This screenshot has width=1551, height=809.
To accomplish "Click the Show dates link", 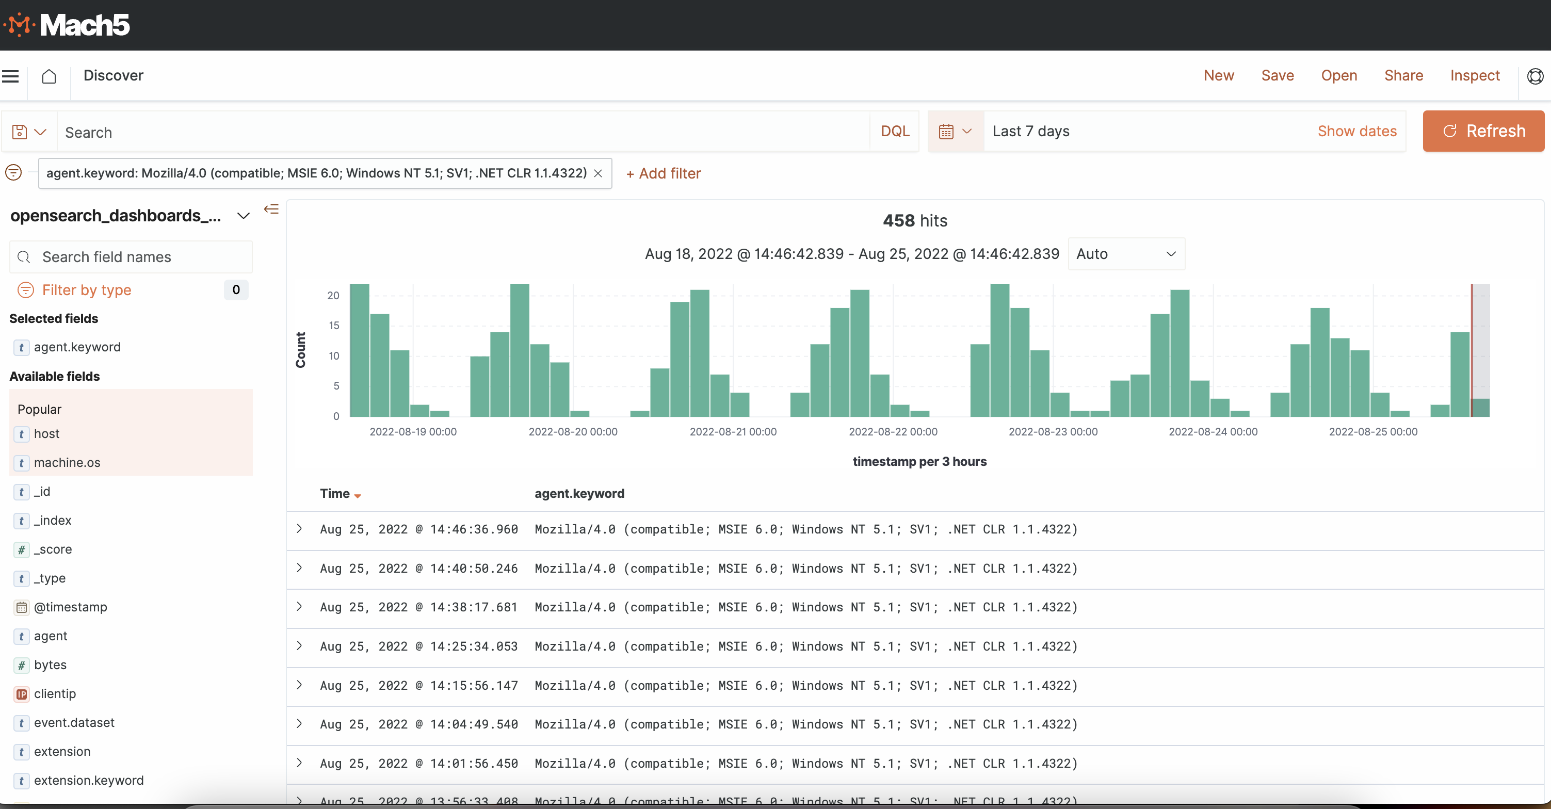I will (x=1356, y=131).
